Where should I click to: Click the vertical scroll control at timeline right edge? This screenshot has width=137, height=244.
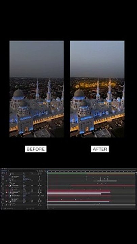[136, 173]
